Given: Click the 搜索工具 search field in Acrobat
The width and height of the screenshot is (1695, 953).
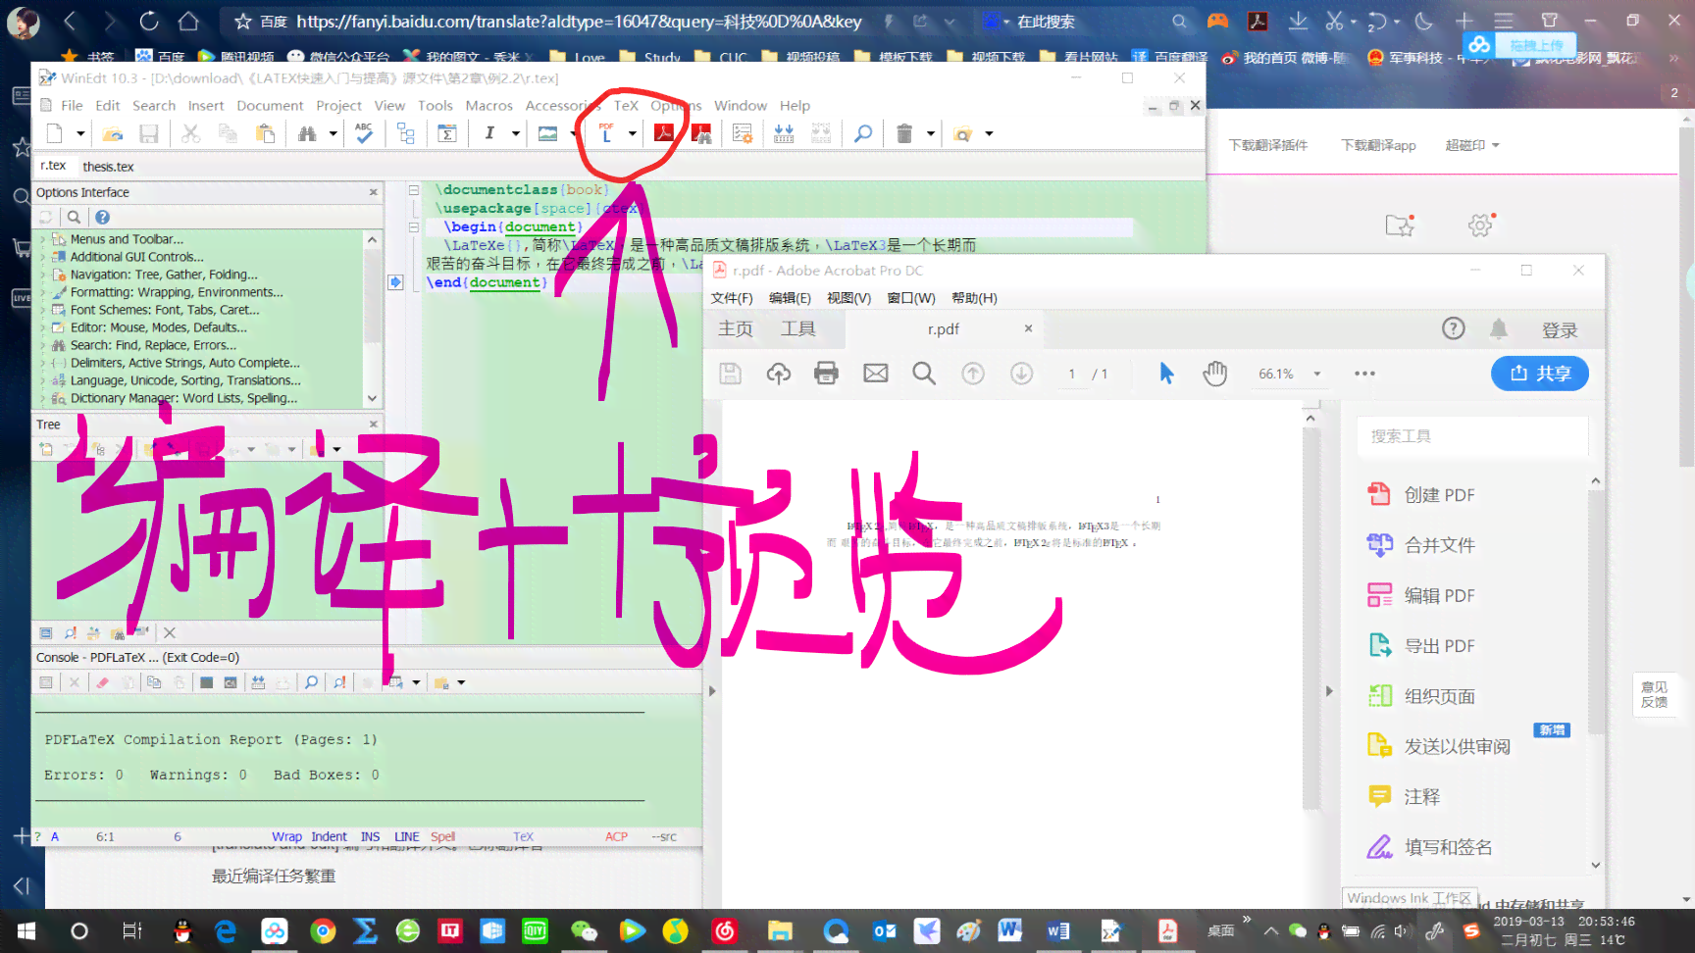Looking at the screenshot, I should click(x=1472, y=436).
